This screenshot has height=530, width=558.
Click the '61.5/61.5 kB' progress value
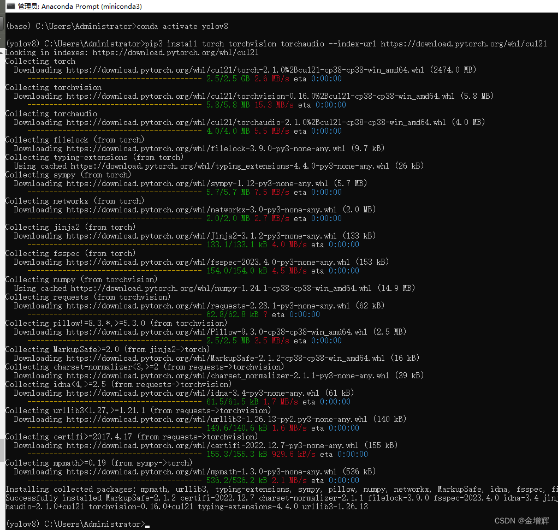click(x=233, y=402)
